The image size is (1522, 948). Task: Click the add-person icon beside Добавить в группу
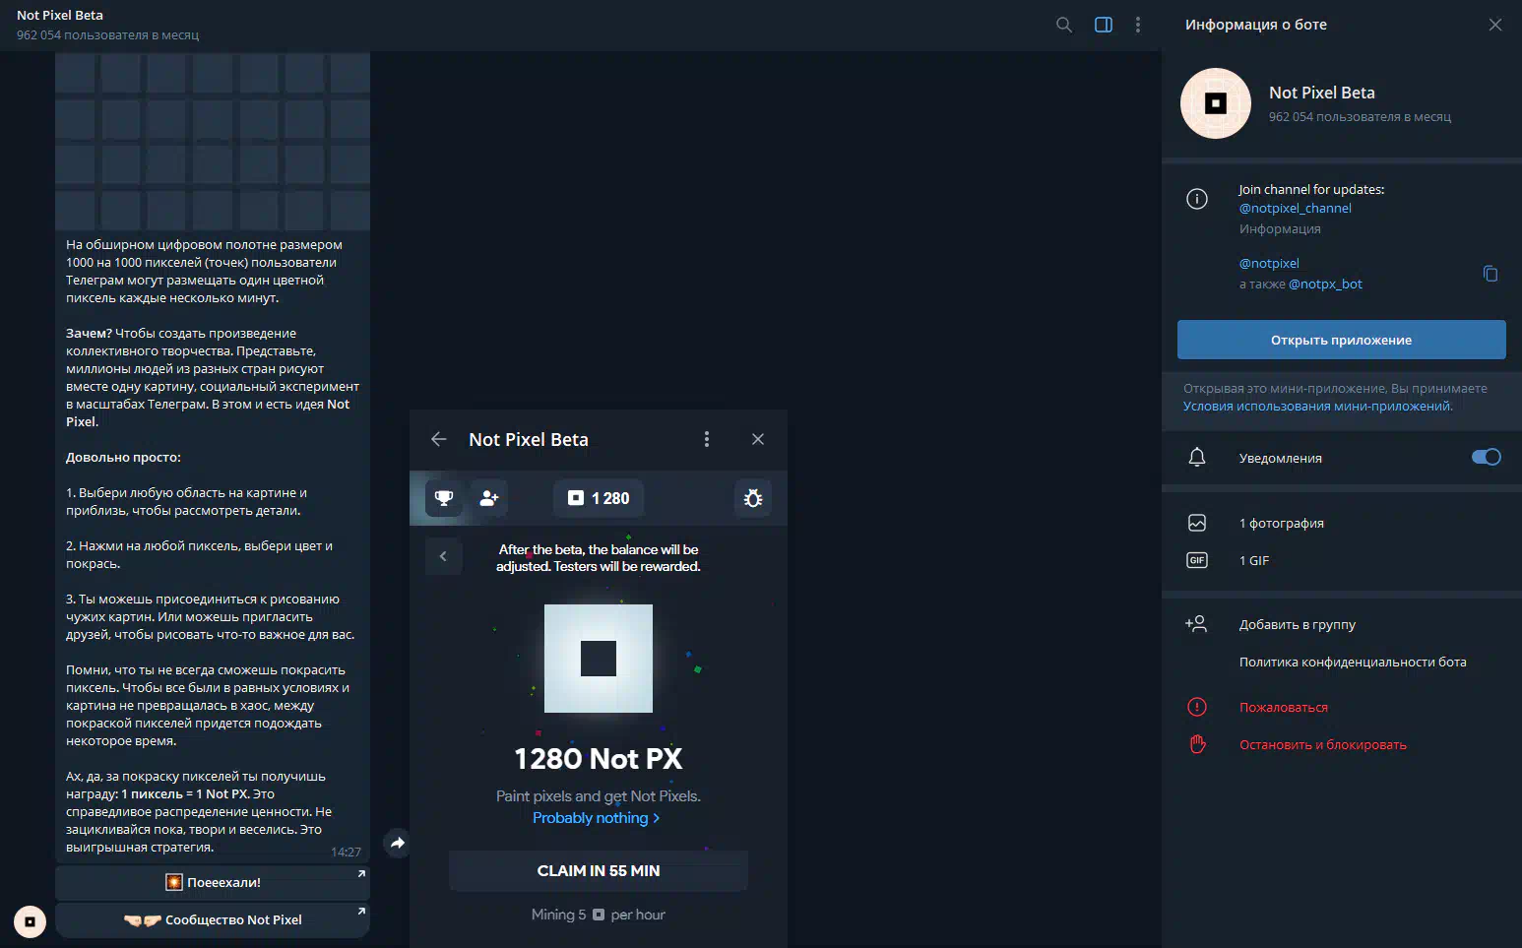(1196, 623)
